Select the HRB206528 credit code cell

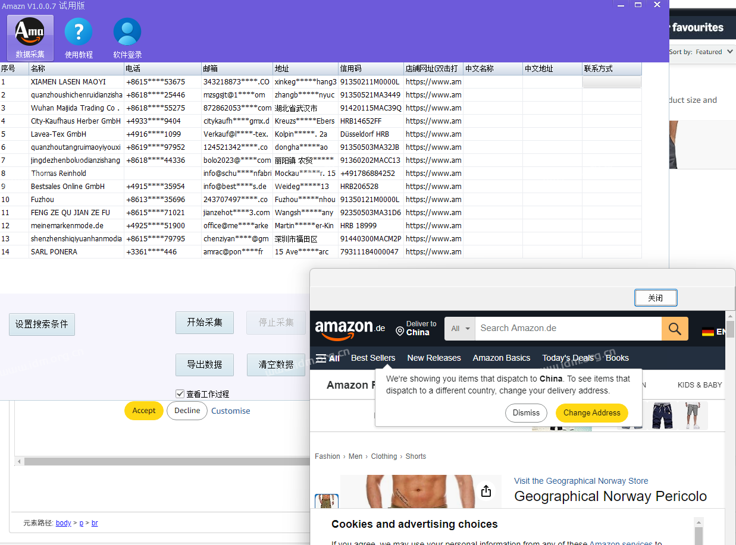tap(371, 186)
